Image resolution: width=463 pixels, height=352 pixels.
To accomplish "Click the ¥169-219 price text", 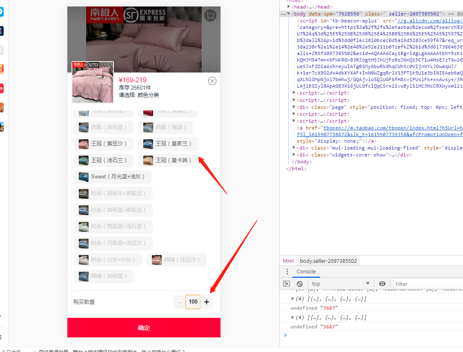I will pos(132,80).
